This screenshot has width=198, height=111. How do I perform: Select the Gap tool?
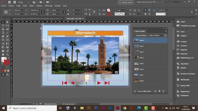[x=7, y=26]
